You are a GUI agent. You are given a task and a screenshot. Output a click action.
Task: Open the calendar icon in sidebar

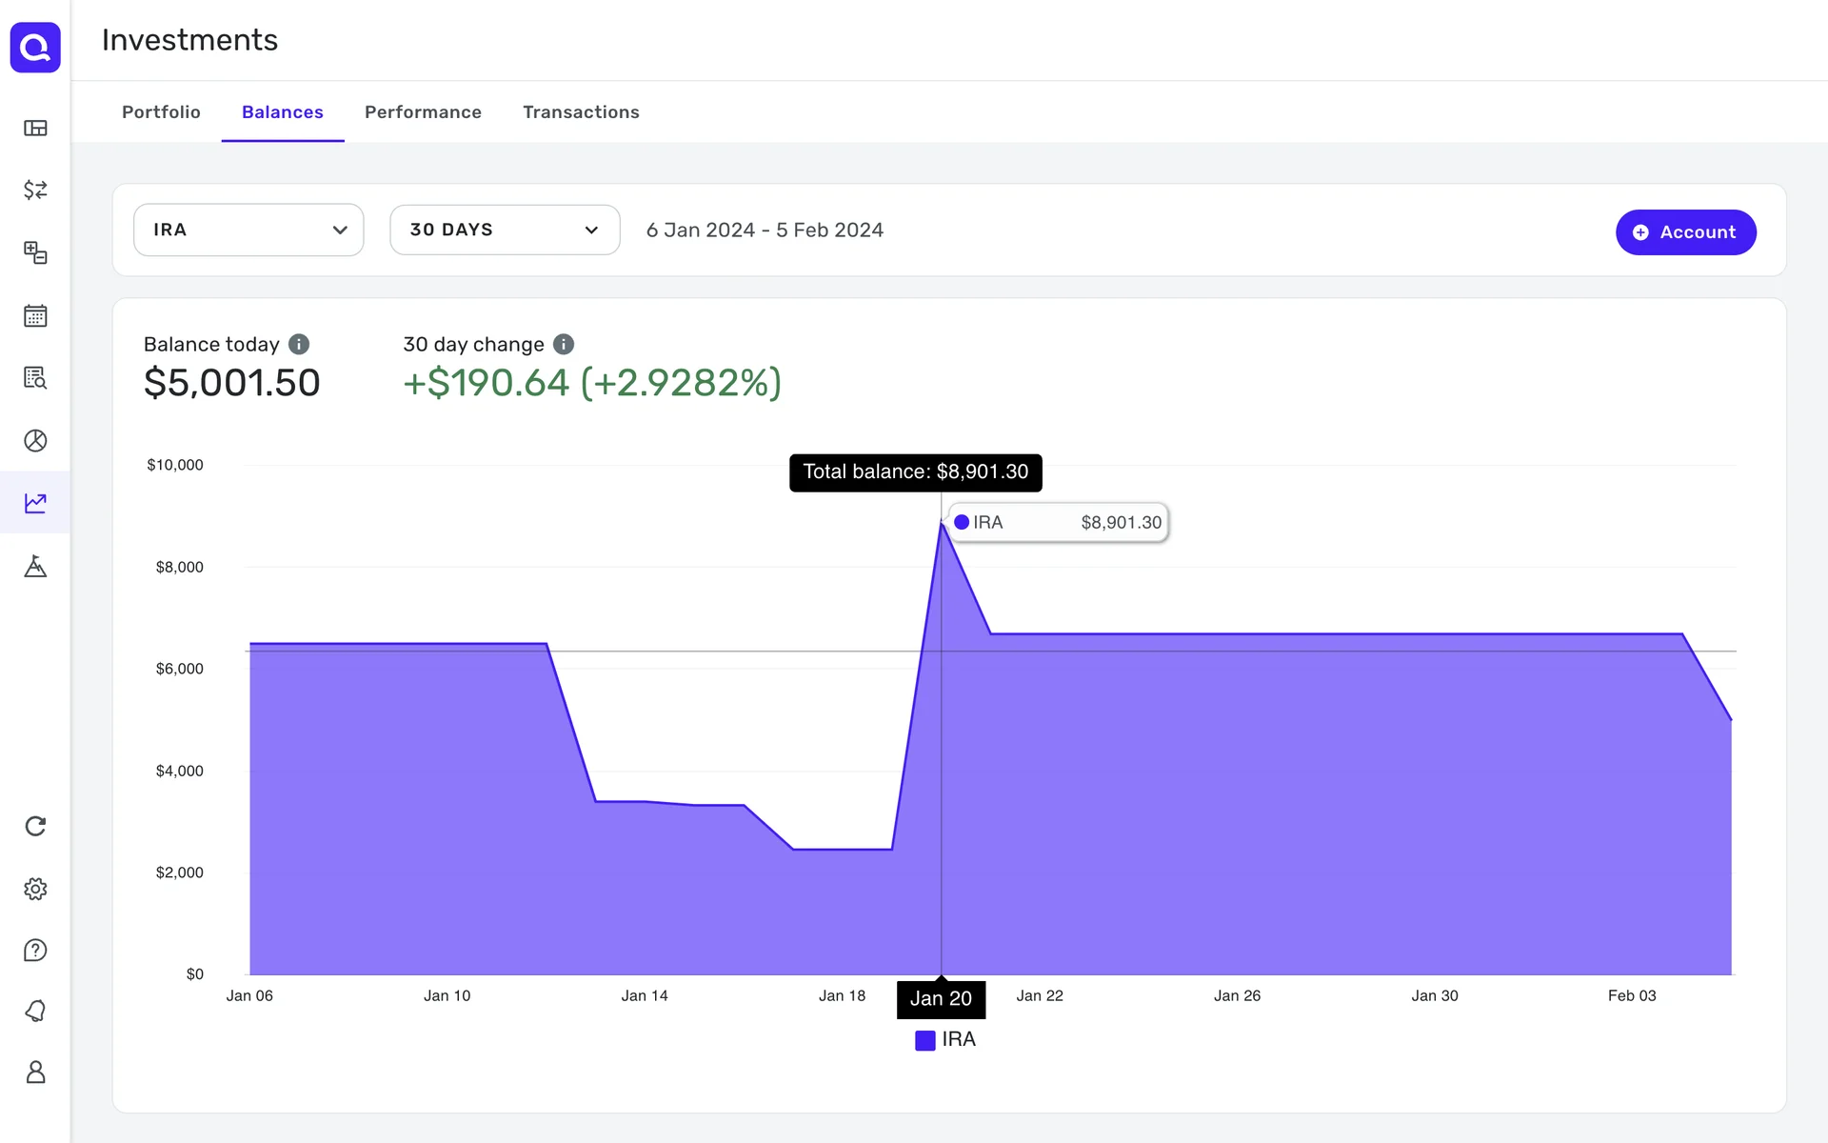(x=35, y=315)
